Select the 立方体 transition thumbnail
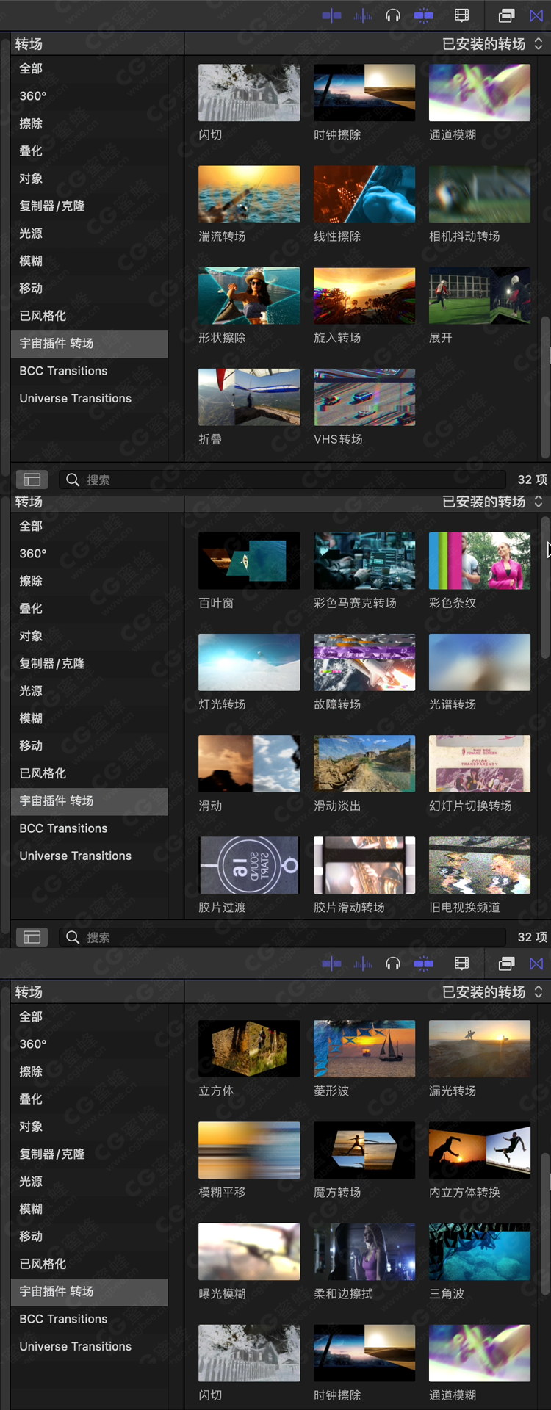 click(249, 1048)
